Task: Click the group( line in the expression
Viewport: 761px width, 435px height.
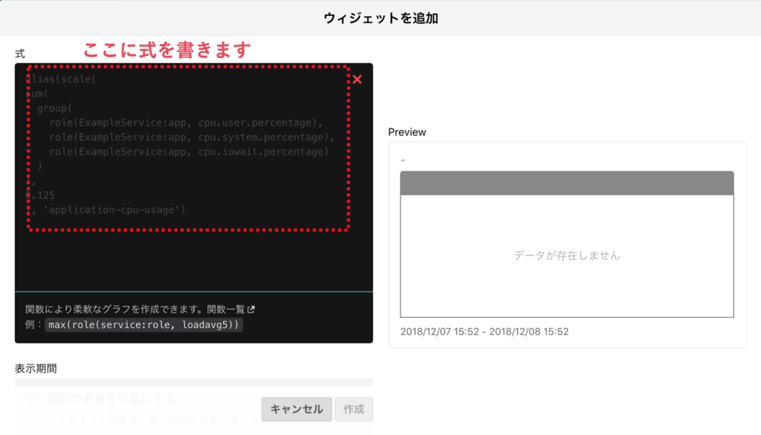Action: [54, 108]
